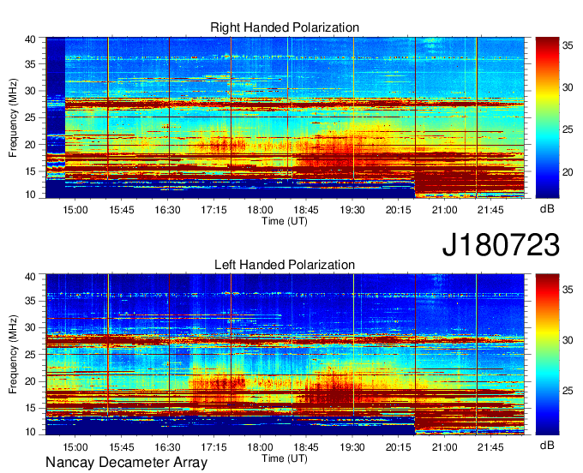Image resolution: width=583 pixels, height=473 pixels.
Task: Click the dB unit label under the bottom color bar
Action: tap(547, 445)
